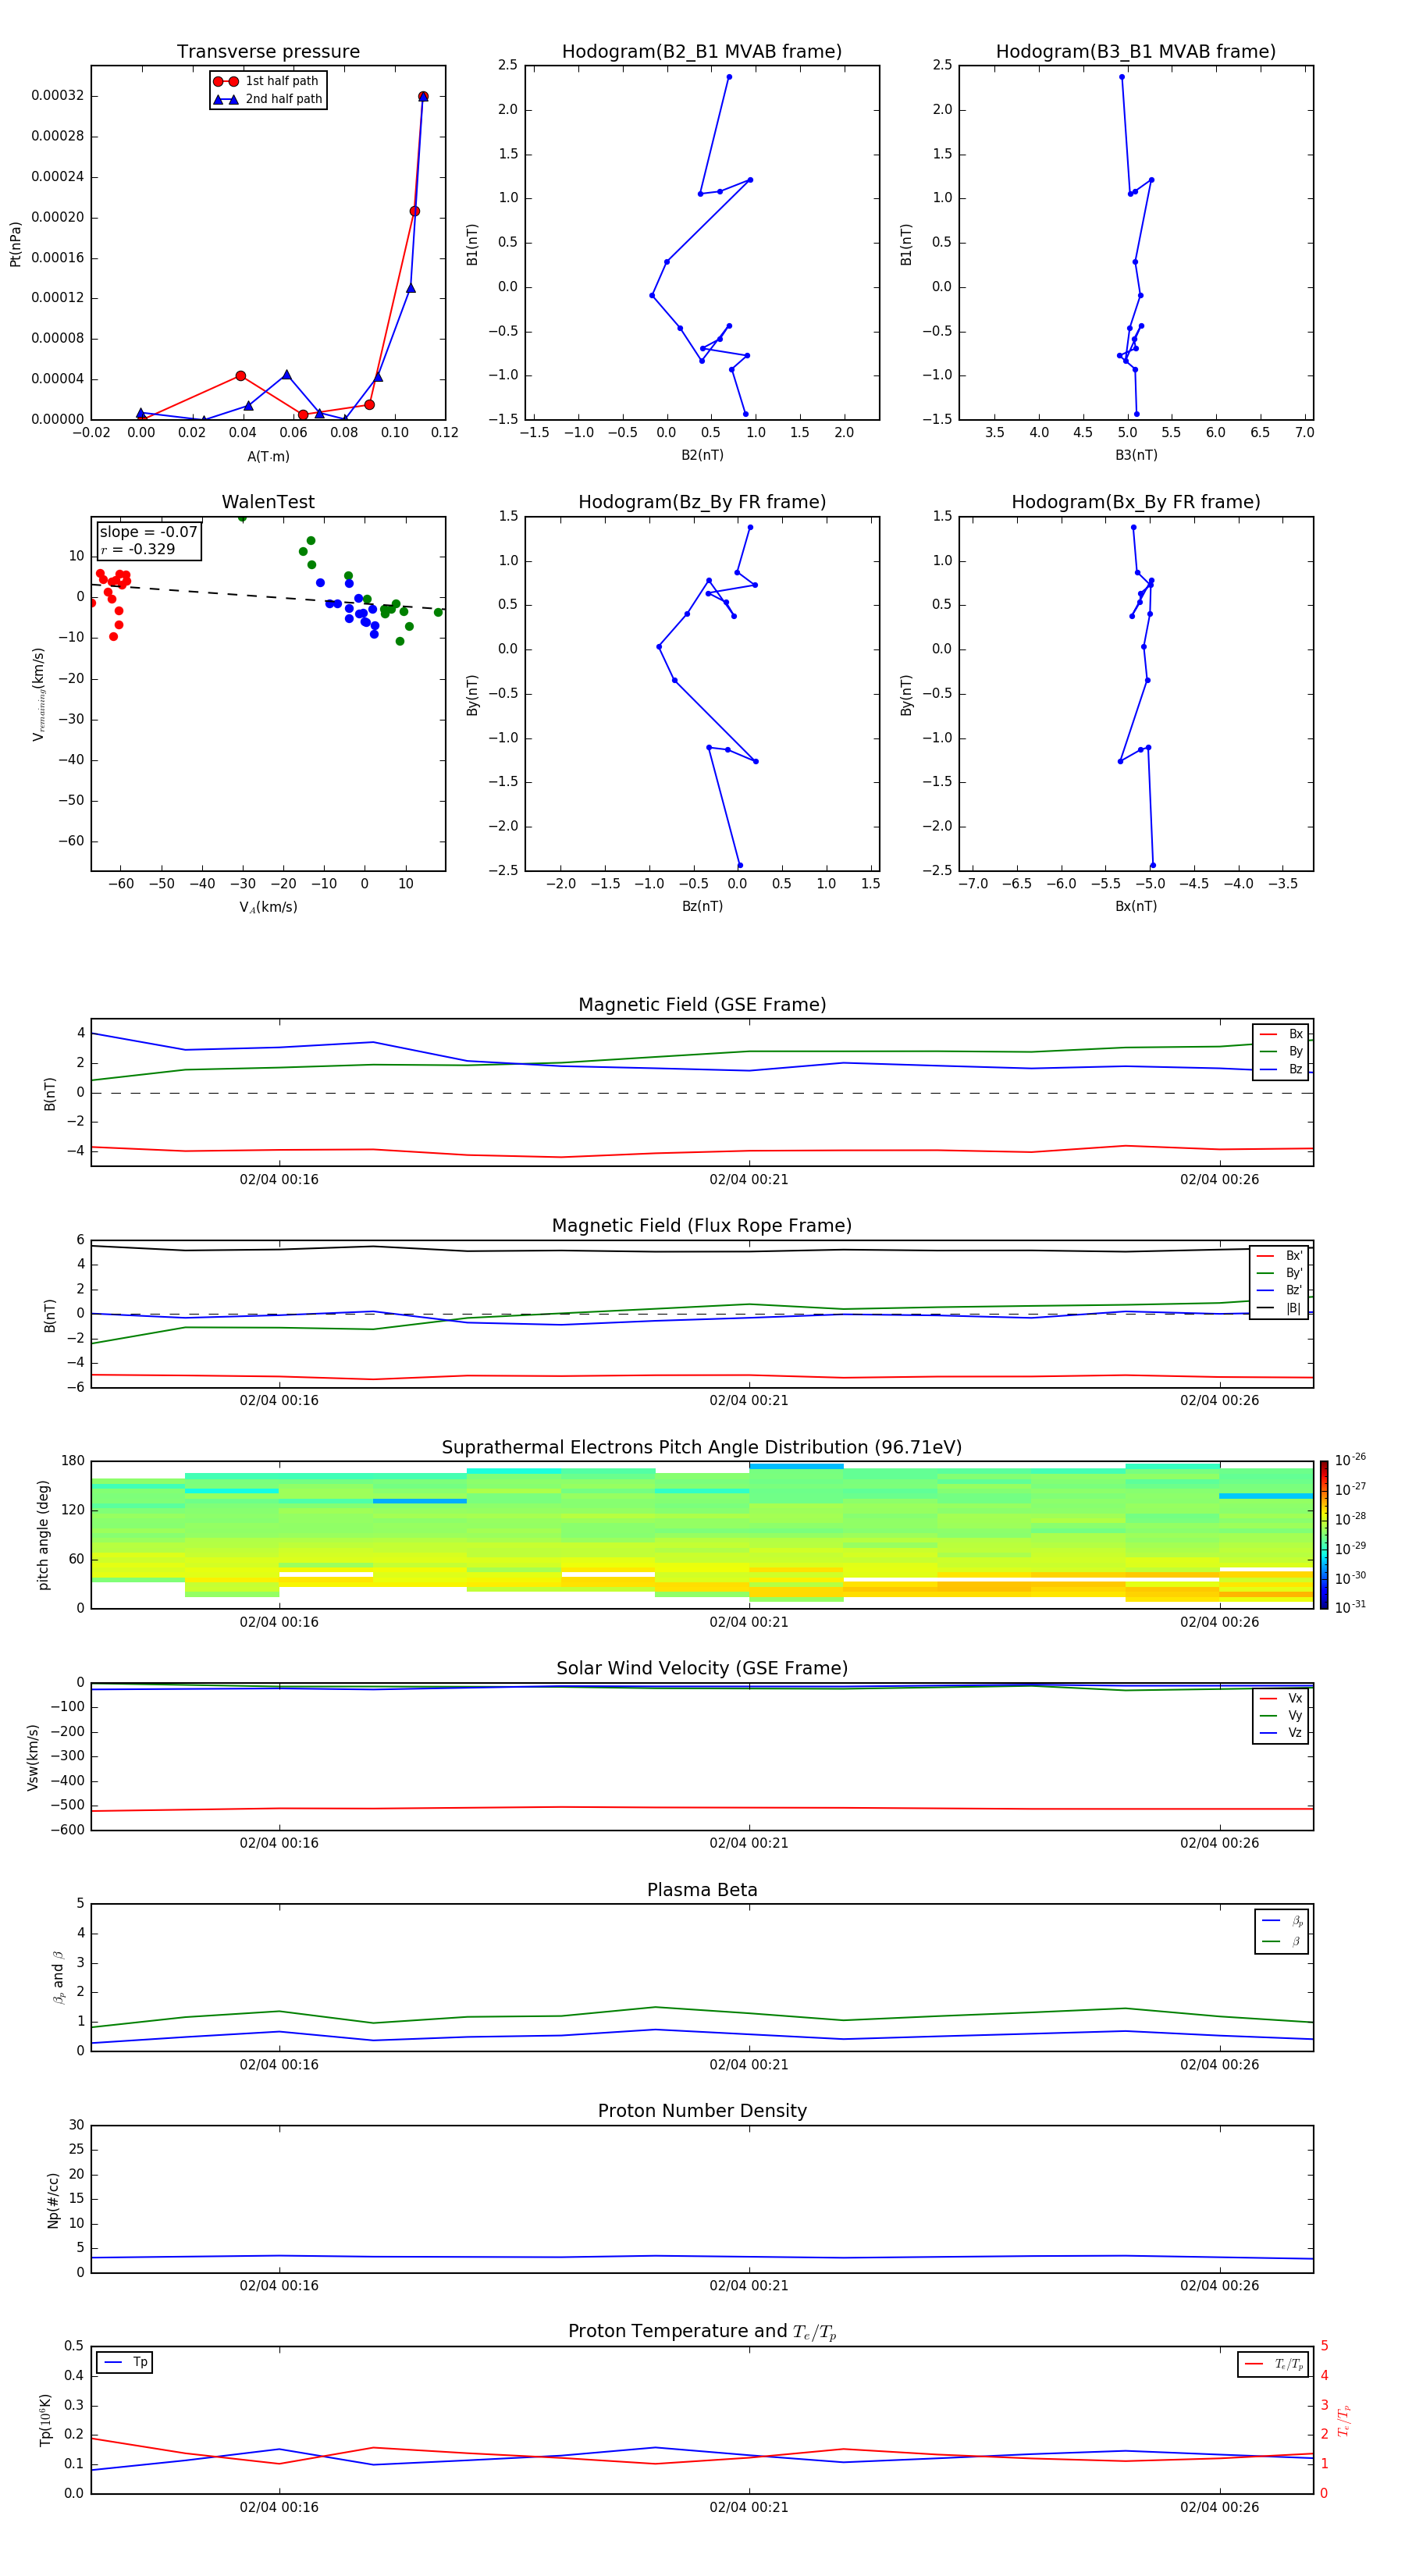Click "02/04 00:16" tick under Proton Number Density
Viewport: 1405px width, 2576px height.
point(279,2286)
